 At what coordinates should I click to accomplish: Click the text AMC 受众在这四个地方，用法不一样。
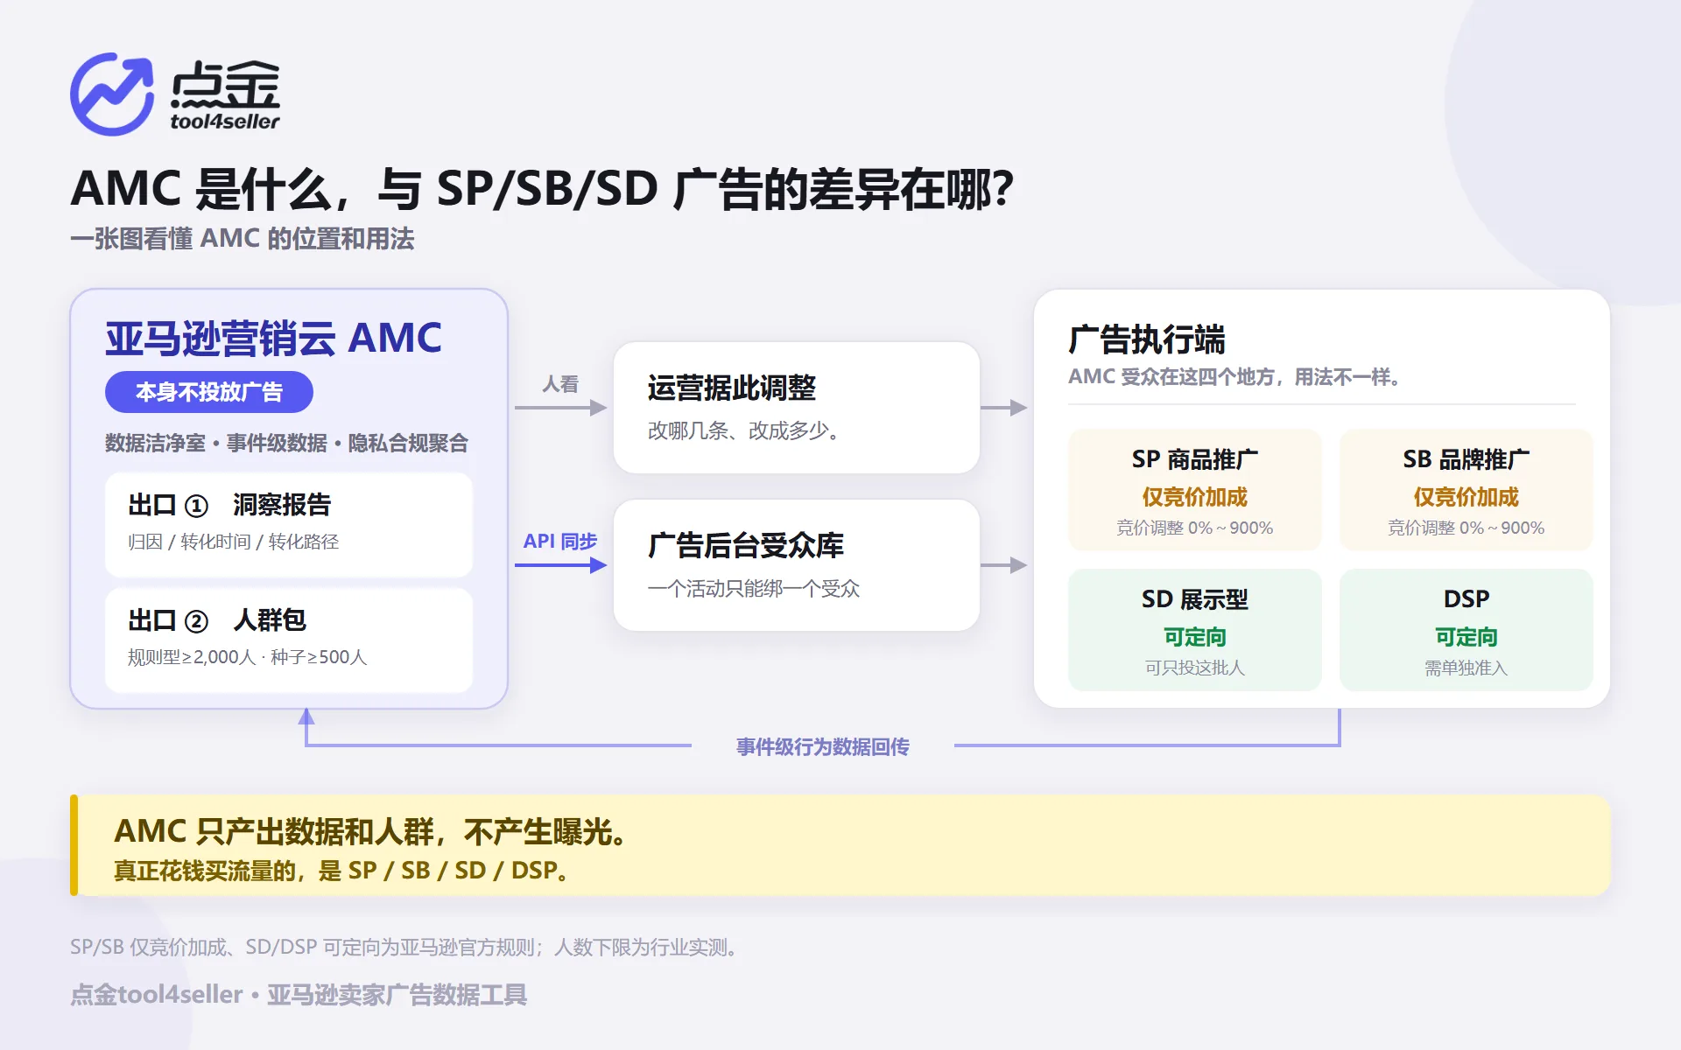[1234, 377]
